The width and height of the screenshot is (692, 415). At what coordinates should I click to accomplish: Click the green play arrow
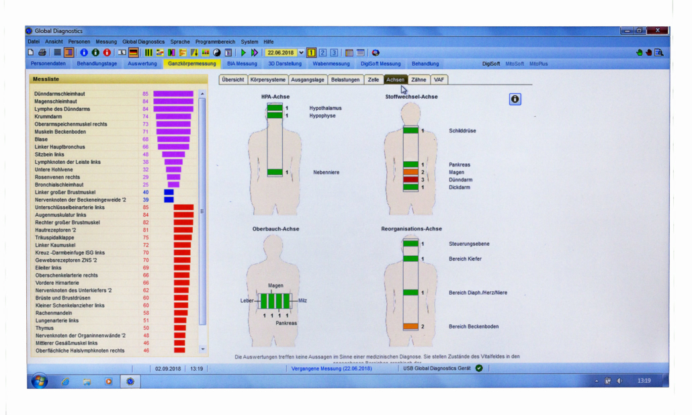243,52
